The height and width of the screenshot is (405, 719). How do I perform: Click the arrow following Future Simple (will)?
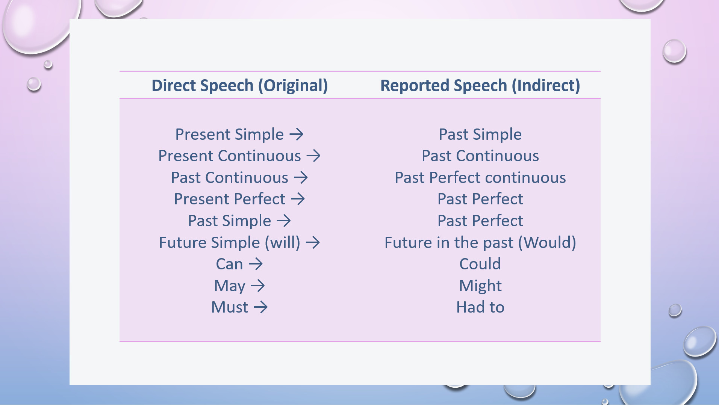[313, 243]
